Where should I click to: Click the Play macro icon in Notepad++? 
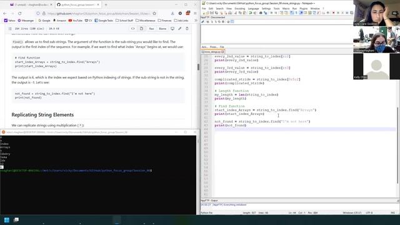(x=342, y=12)
